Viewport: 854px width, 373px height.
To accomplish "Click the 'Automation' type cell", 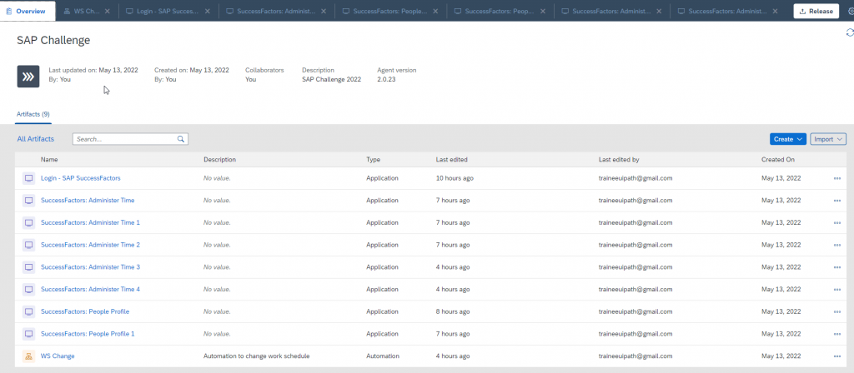I will pyautogui.click(x=382, y=356).
